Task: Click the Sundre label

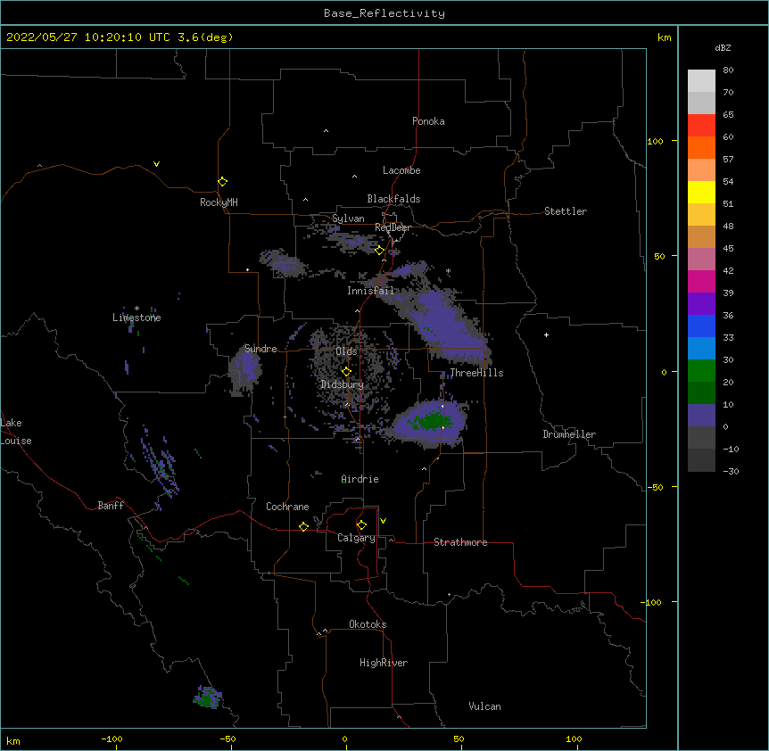Action: point(260,349)
